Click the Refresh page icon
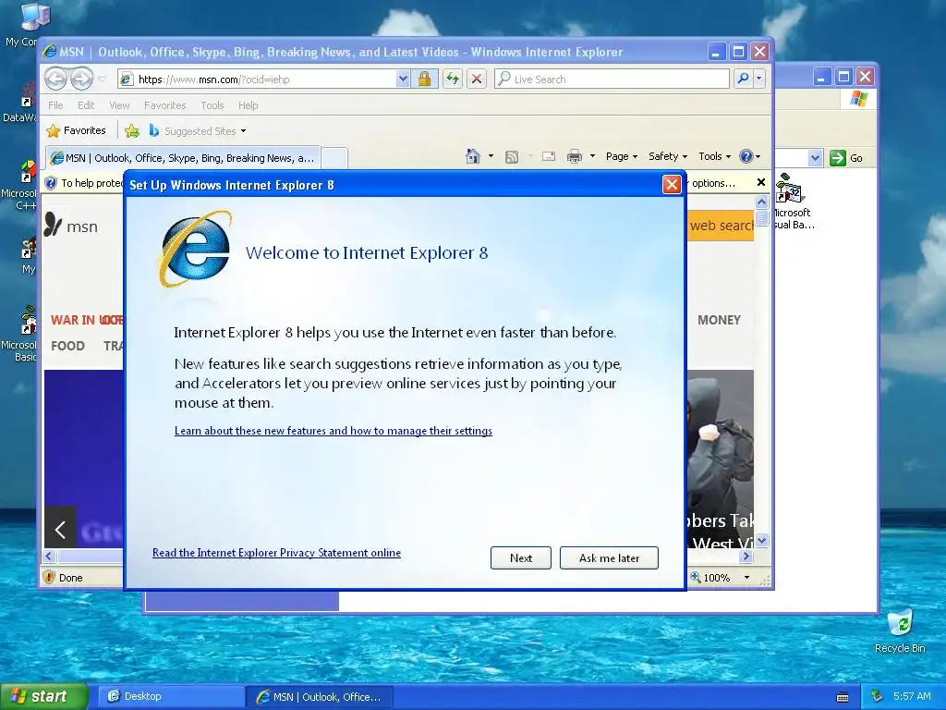The height and width of the screenshot is (710, 946). pos(453,80)
